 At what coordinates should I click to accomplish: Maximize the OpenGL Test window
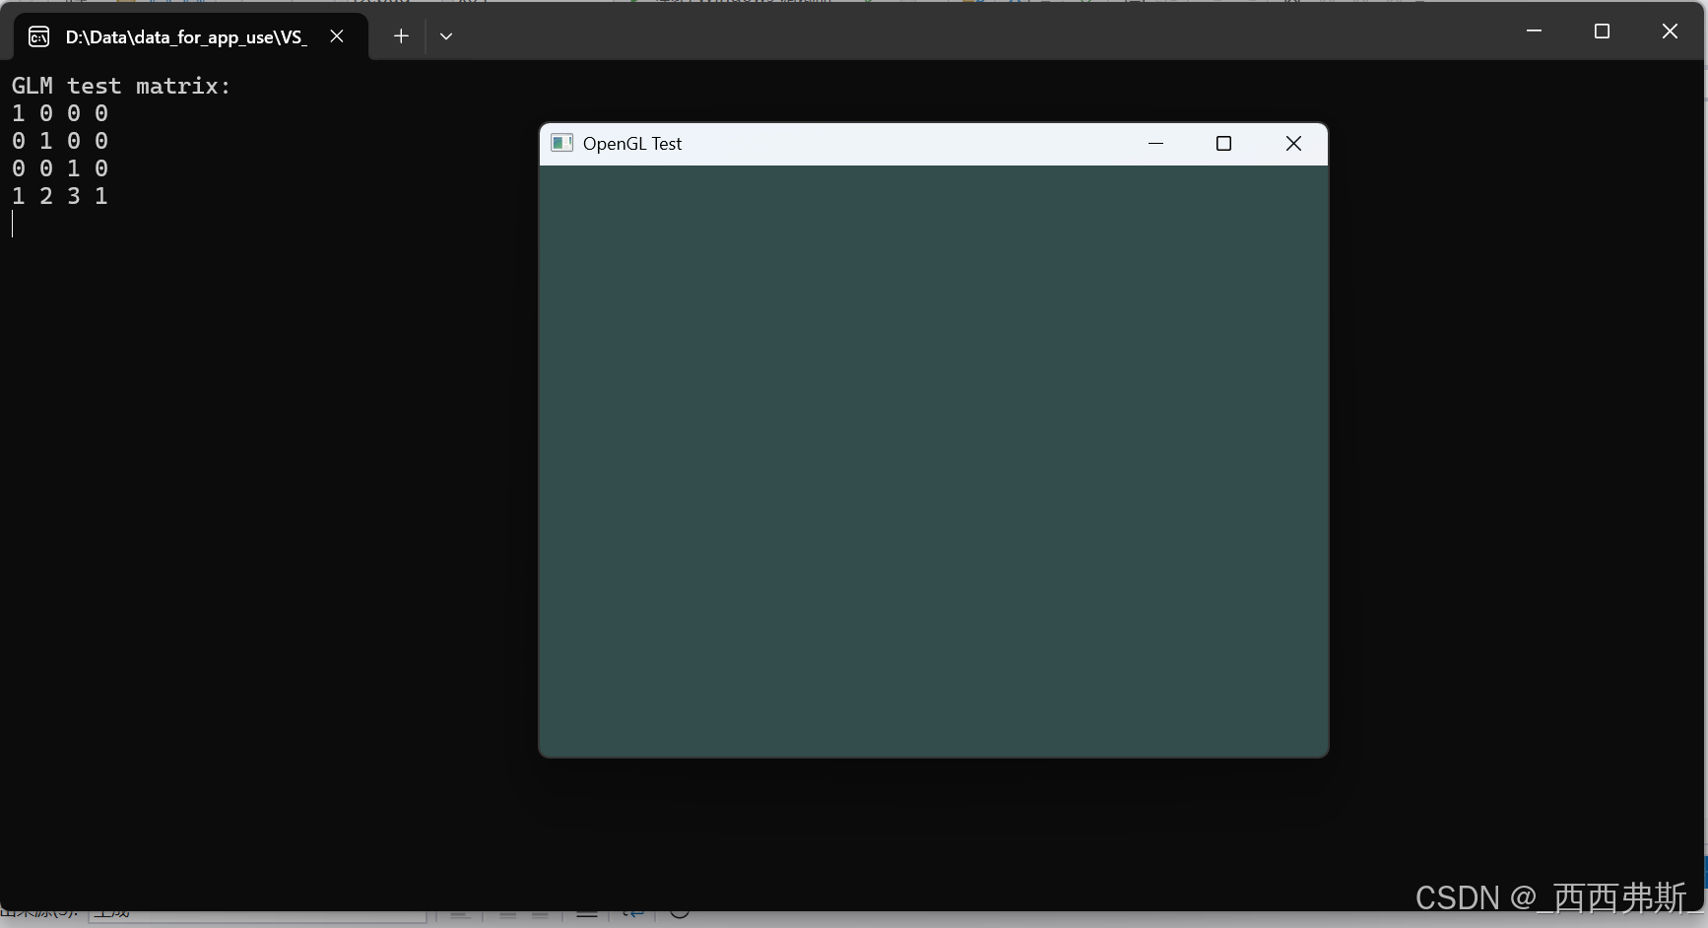pos(1223,144)
